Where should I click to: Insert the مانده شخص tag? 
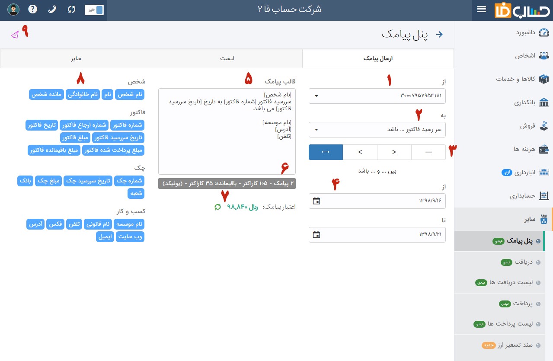(47, 94)
